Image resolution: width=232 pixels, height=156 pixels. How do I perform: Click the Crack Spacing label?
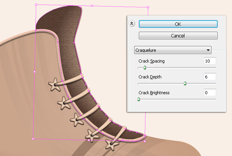[x=152, y=61]
